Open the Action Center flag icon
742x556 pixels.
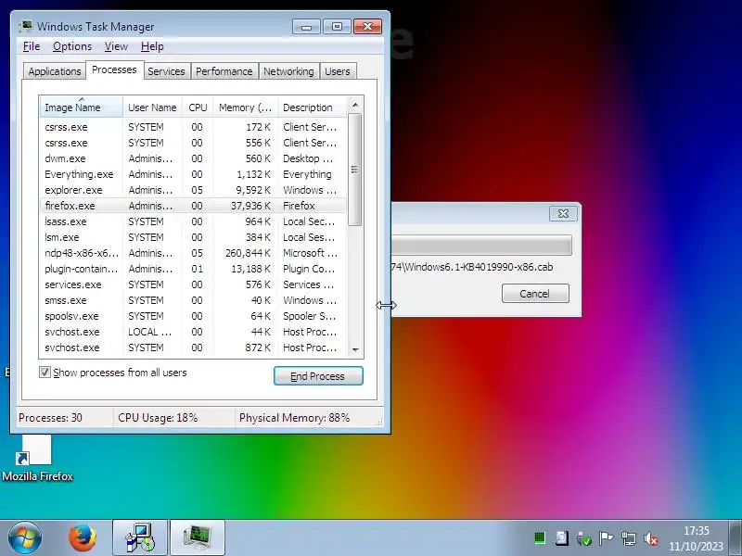pyautogui.click(x=606, y=538)
